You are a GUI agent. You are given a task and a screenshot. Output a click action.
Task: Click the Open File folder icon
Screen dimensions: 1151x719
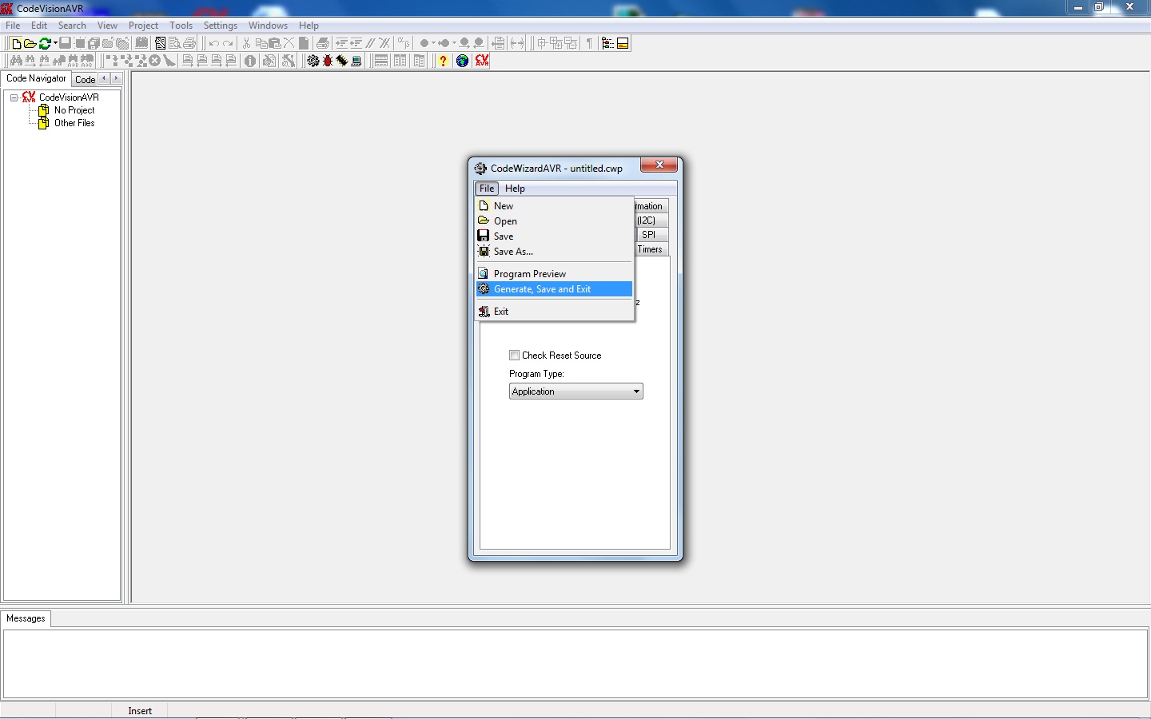[30, 43]
